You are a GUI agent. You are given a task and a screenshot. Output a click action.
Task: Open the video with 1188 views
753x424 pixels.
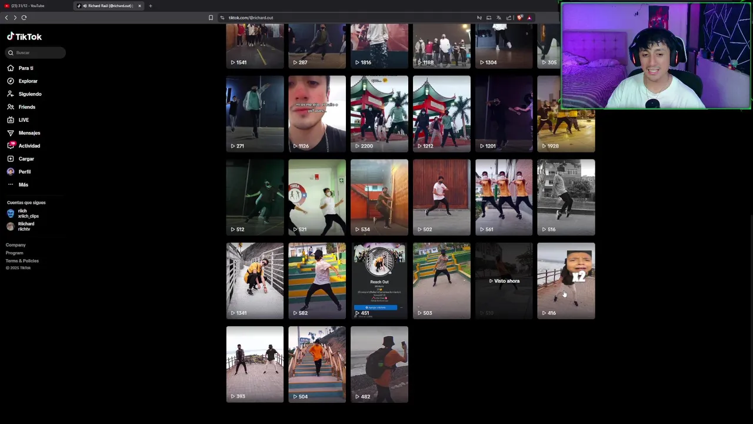point(442,46)
